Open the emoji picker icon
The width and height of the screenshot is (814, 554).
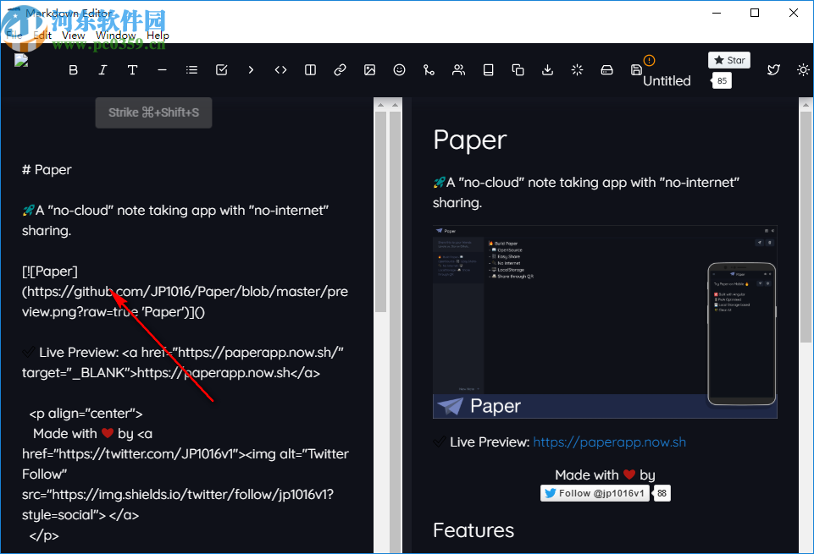pos(399,69)
